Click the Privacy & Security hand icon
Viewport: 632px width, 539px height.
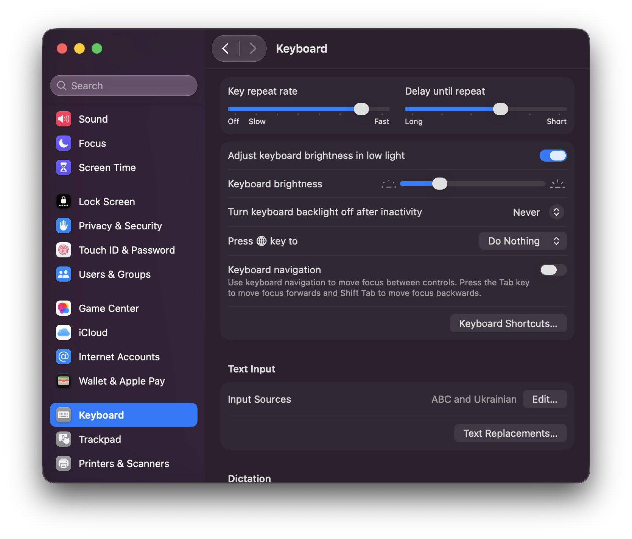(64, 226)
